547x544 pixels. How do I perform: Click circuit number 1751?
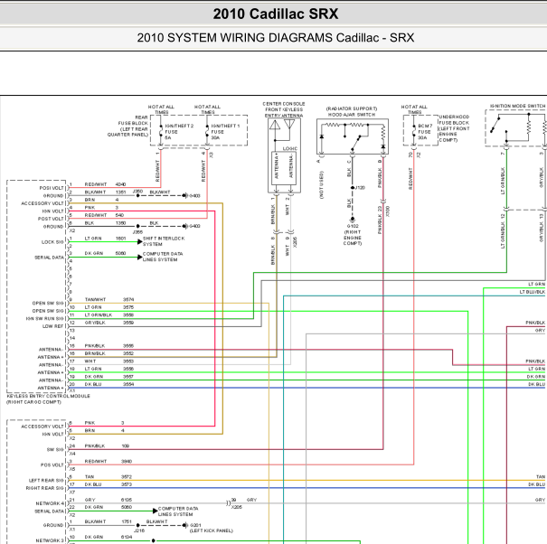coord(127,521)
